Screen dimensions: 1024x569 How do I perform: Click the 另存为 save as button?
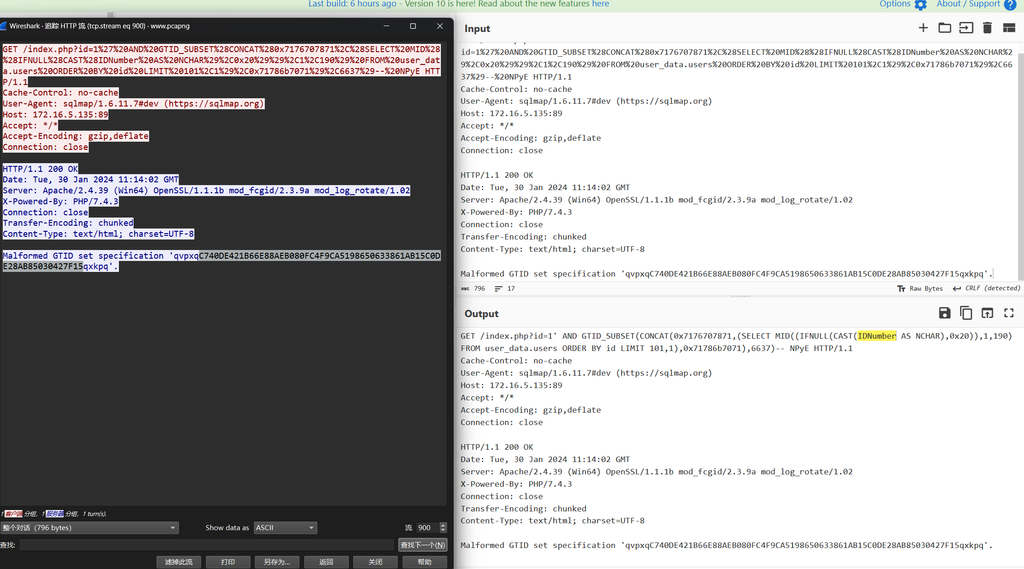click(x=277, y=562)
